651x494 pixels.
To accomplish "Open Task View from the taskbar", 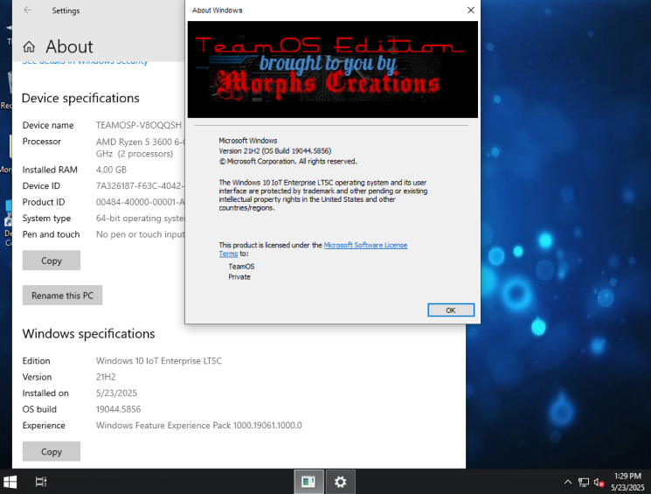I will (x=41, y=482).
